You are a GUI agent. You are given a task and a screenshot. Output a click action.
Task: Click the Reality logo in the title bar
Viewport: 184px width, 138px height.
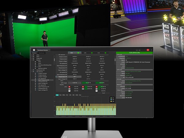coord(33,50)
